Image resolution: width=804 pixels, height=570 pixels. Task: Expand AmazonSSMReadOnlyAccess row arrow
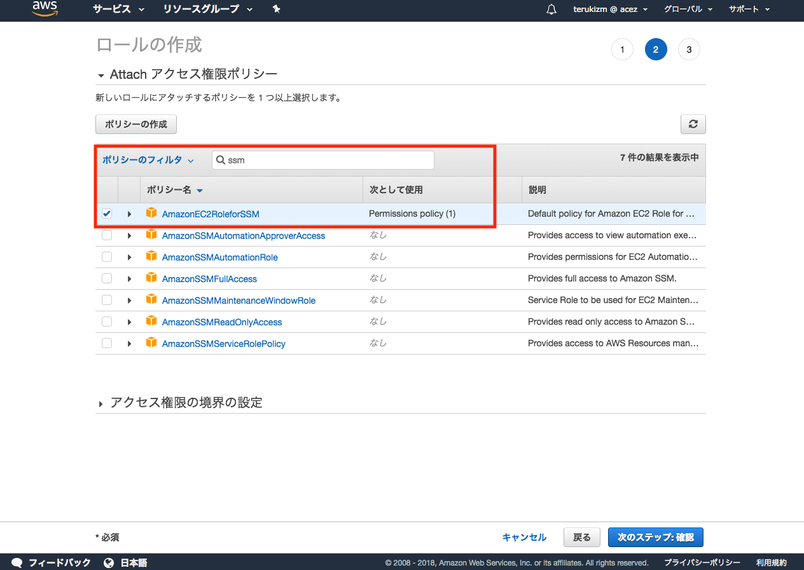click(129, 322)
